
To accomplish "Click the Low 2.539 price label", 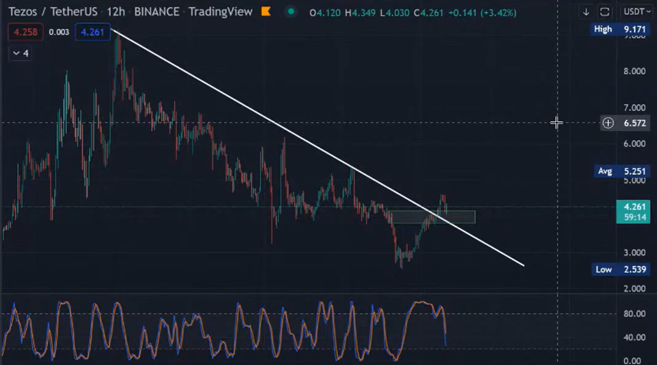I will 621,269.
